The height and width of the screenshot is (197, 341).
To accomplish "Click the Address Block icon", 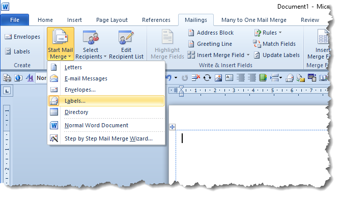I will coord(191,33).
